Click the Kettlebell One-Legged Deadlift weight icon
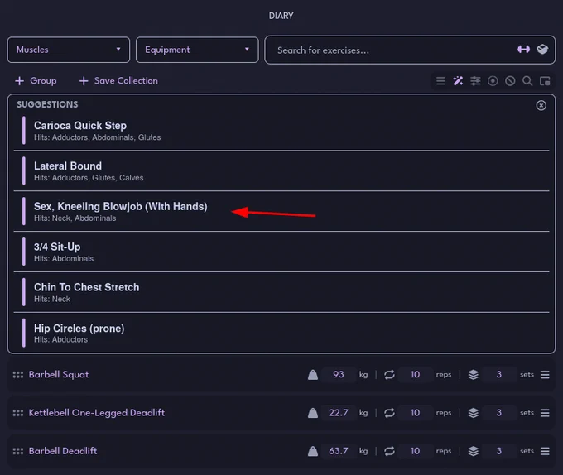The height and width of the screenshot is (475, 563). tap(313, 413)
